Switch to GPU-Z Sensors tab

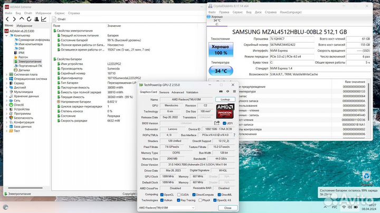pyautogui.click(x=164, y=92)
